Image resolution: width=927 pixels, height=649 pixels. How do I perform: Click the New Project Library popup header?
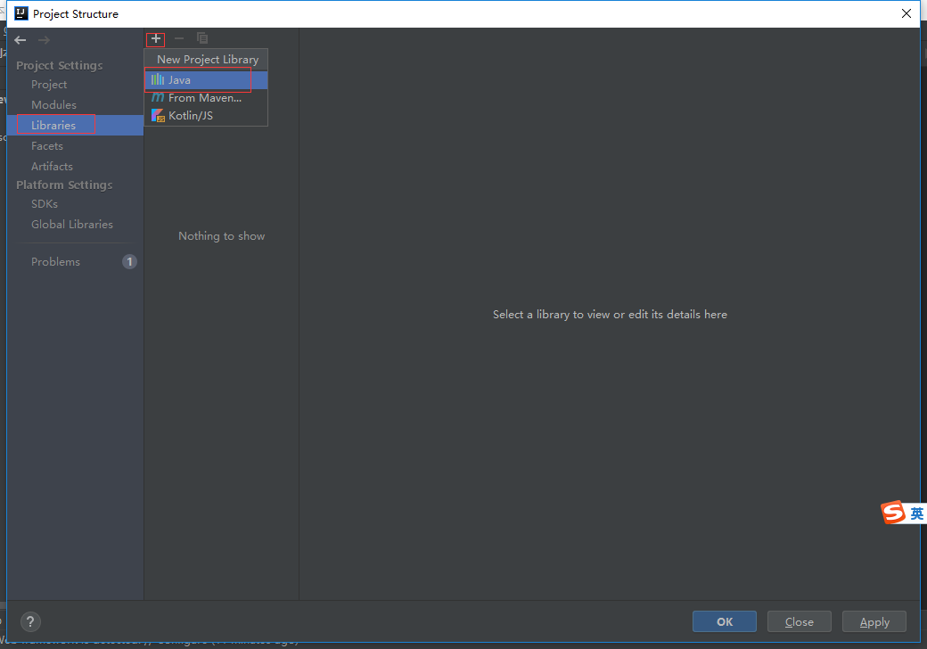click(208, 59)
